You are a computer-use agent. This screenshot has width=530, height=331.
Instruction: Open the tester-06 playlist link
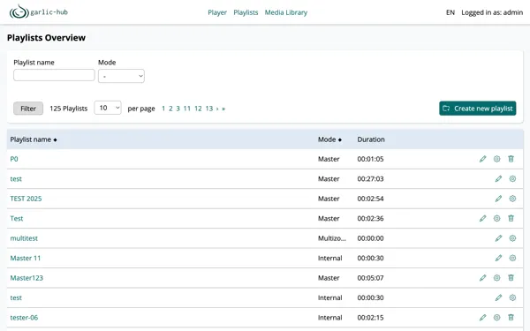(24, 318)
